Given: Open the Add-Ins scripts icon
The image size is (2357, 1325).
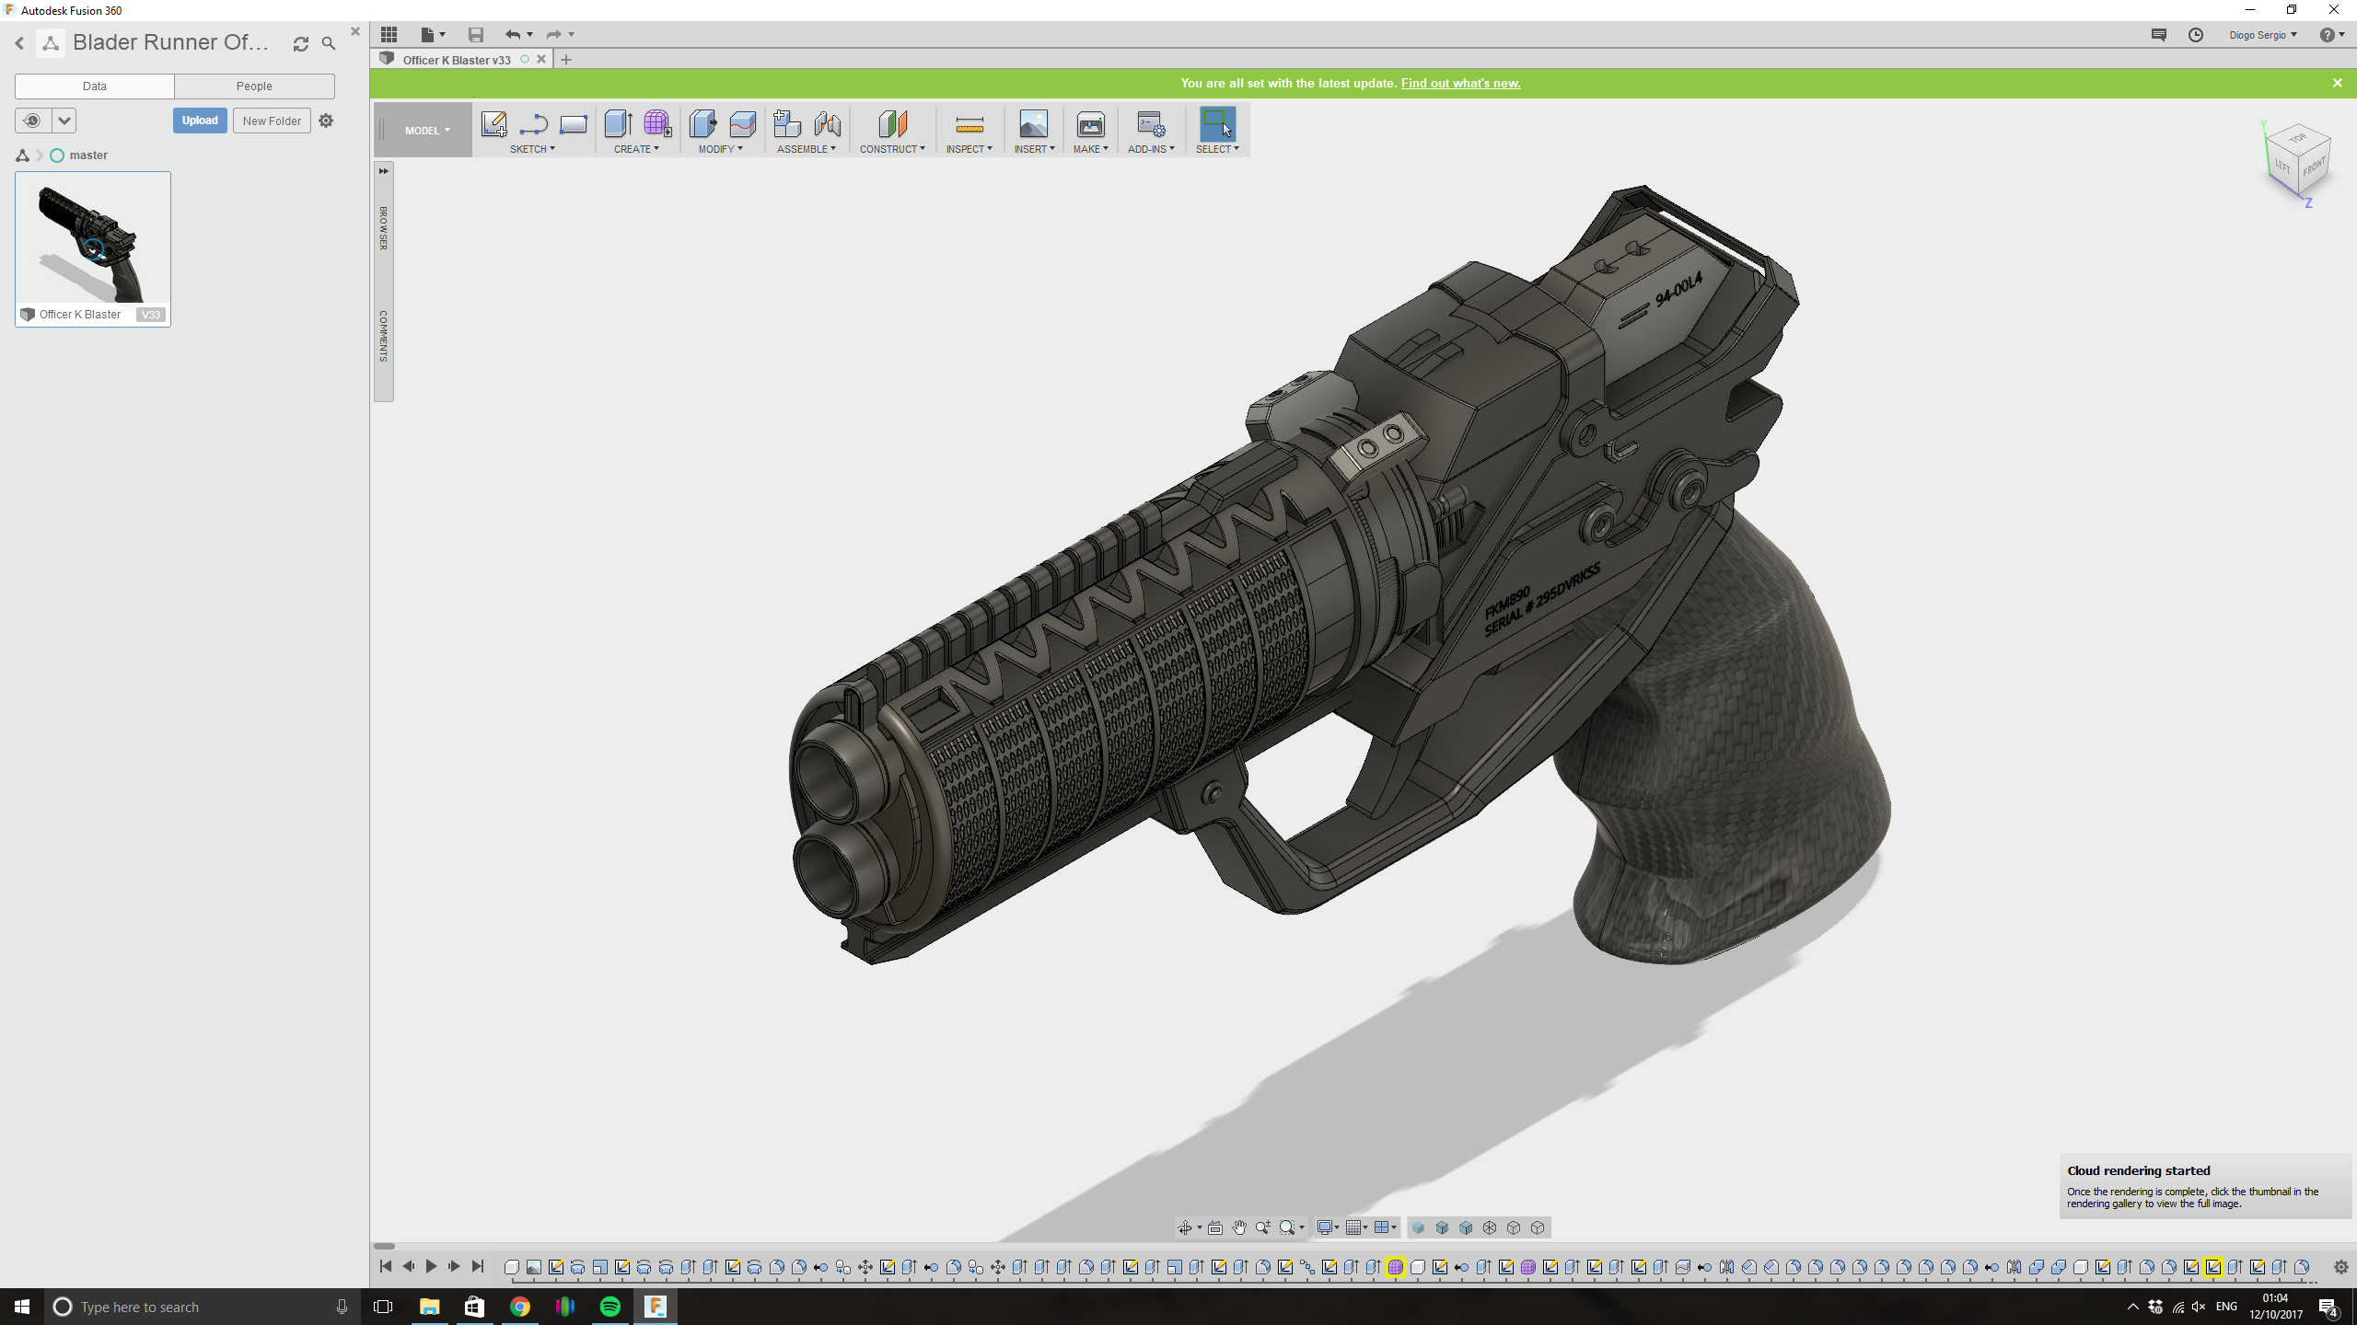Looking at the screenshot, I should click(x=1151, y=124).
